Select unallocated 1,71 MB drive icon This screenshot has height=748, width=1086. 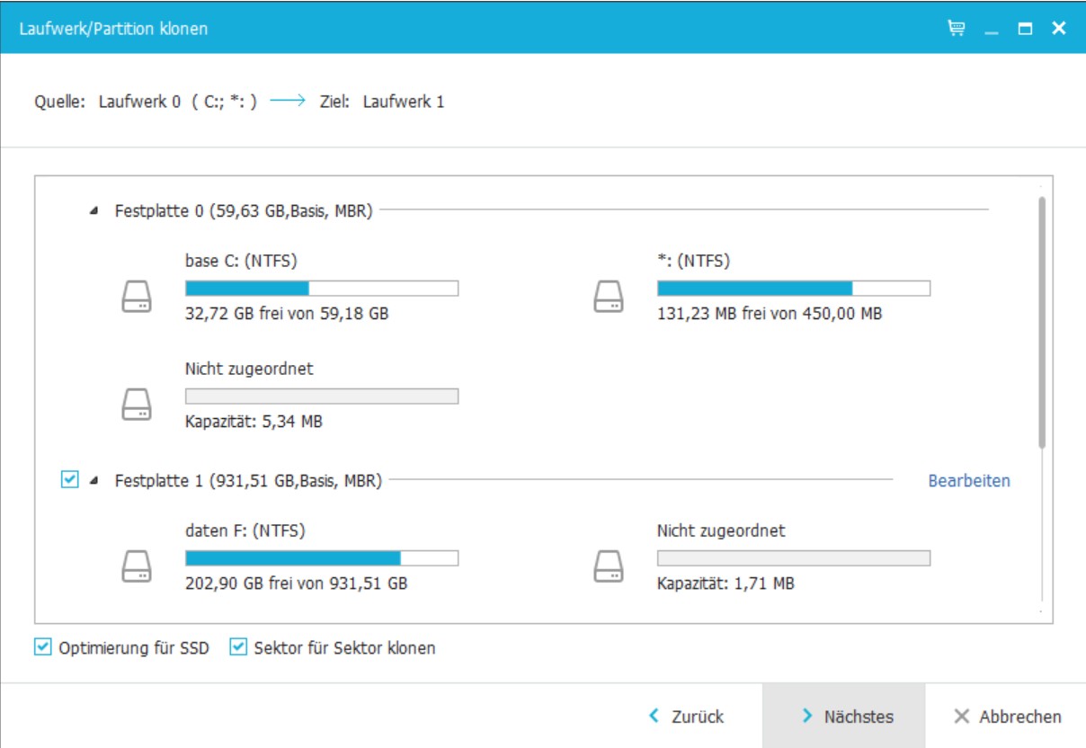tap(609, 566)
